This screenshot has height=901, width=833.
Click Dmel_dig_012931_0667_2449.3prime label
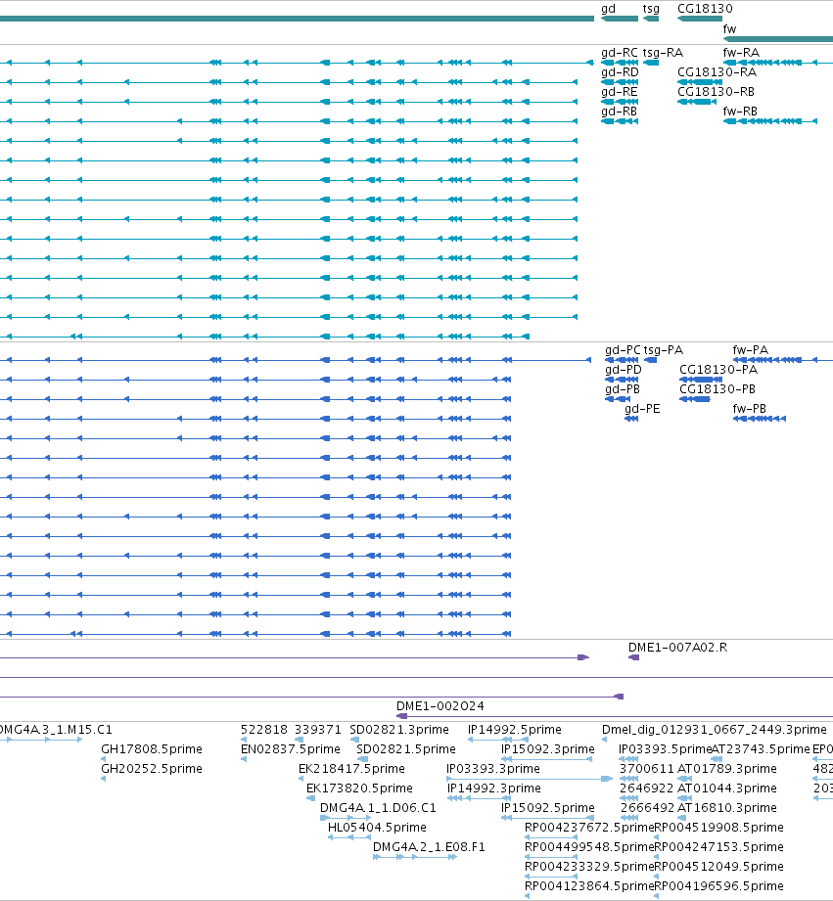coord(715,730)
